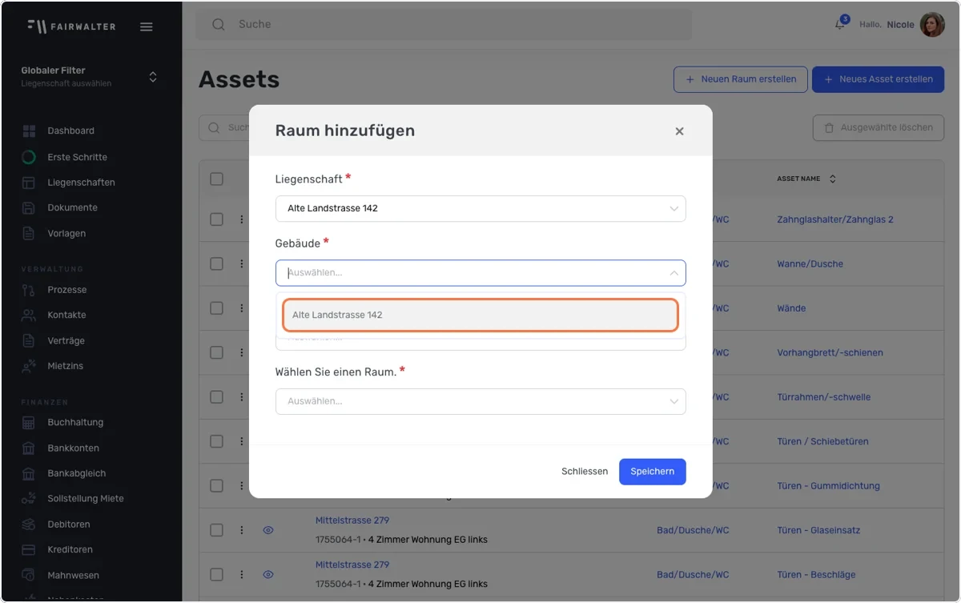Close the Raum hinzufügen dialog

pyautogui.click(x=679, y=131)
